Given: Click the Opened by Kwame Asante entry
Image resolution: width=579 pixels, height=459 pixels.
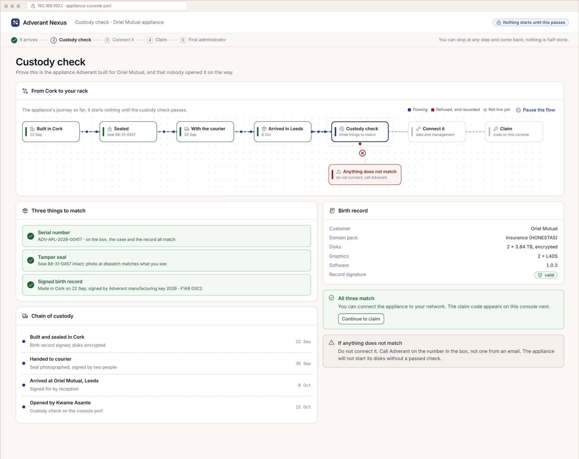Looking at the screenshot, I should (166, 407).
